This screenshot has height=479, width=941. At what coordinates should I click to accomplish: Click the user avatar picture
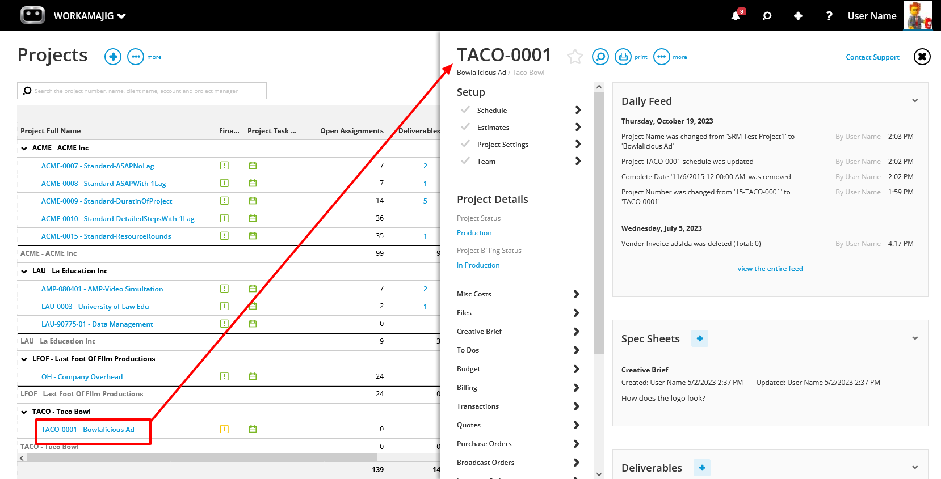point(918,15)
